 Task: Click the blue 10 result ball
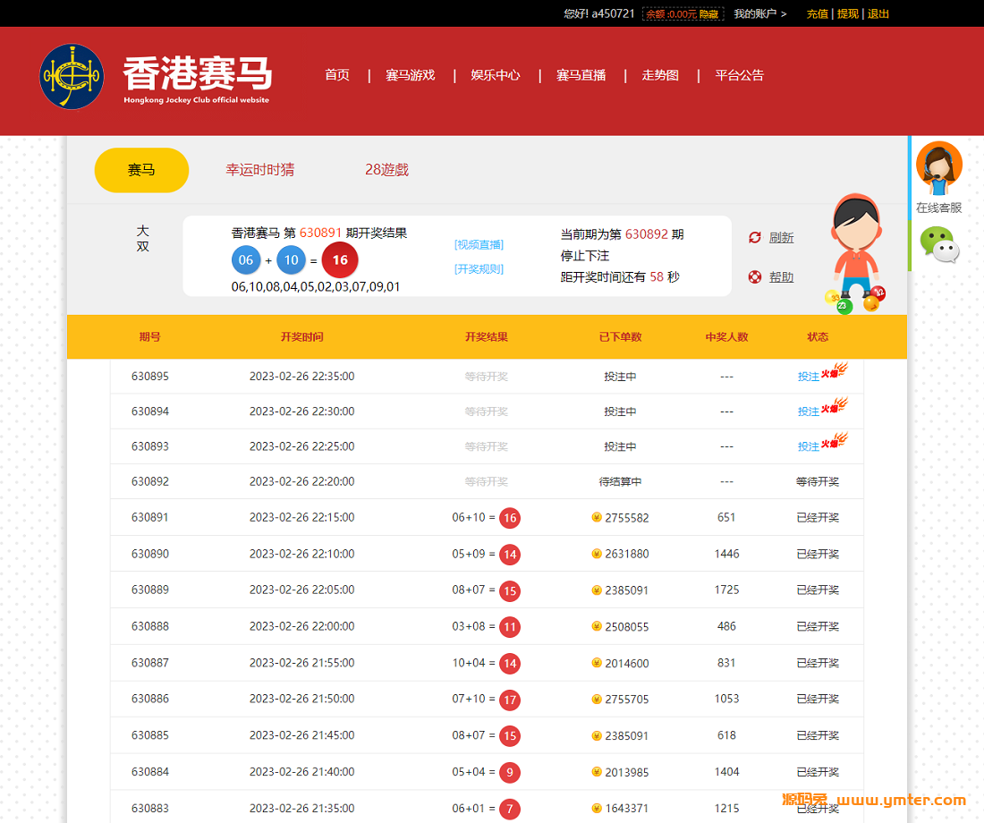[x=292, y=260]
